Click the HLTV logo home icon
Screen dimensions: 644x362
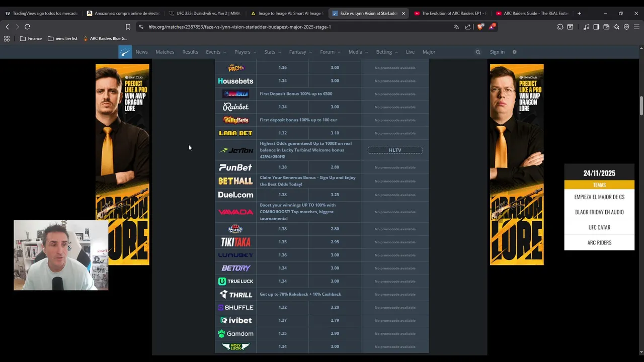click(125, 52)
